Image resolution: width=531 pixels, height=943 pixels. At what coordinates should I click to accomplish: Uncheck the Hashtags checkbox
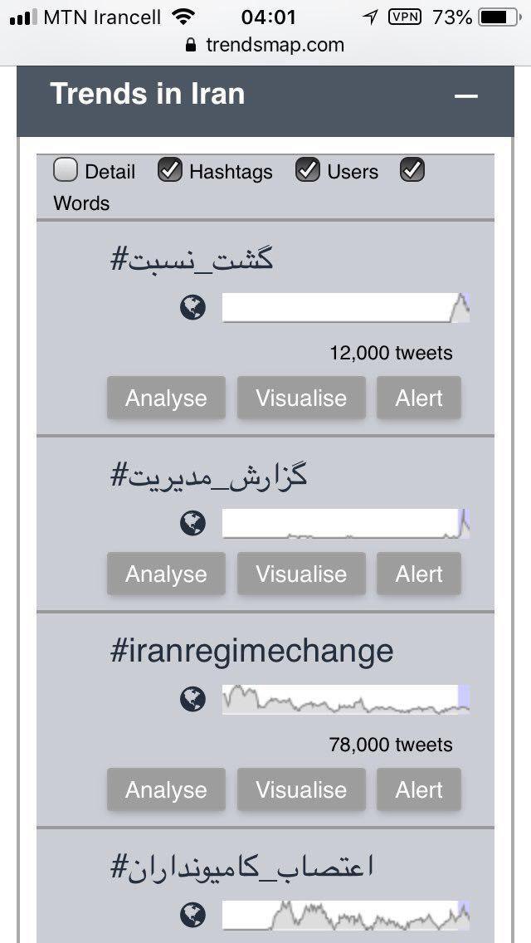coord(170,170)
